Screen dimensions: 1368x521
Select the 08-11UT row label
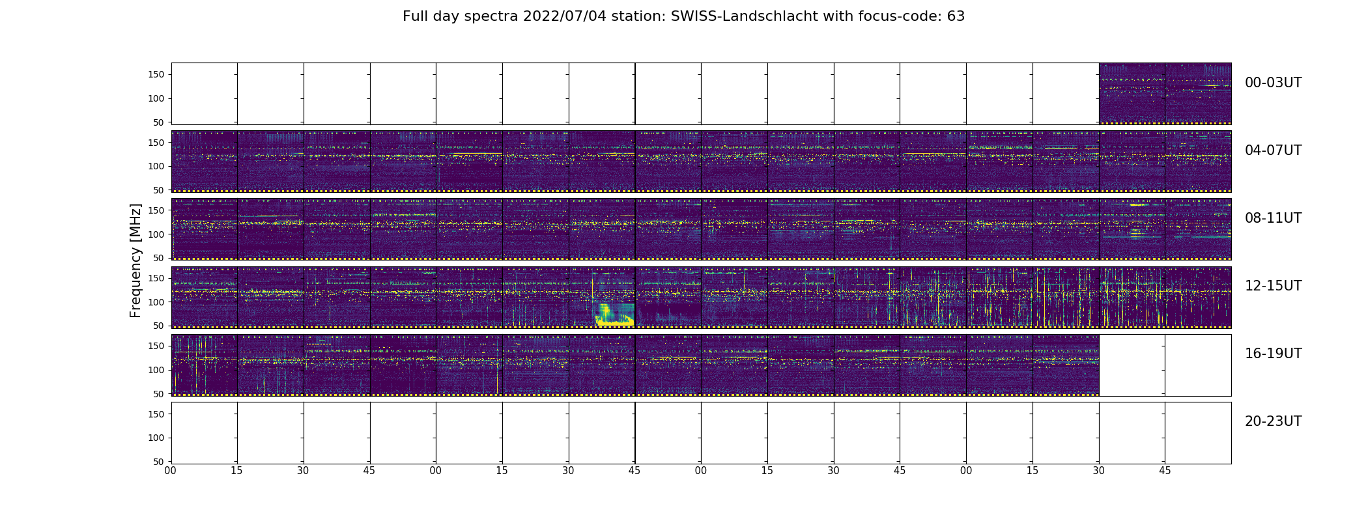coord(1273,218)
